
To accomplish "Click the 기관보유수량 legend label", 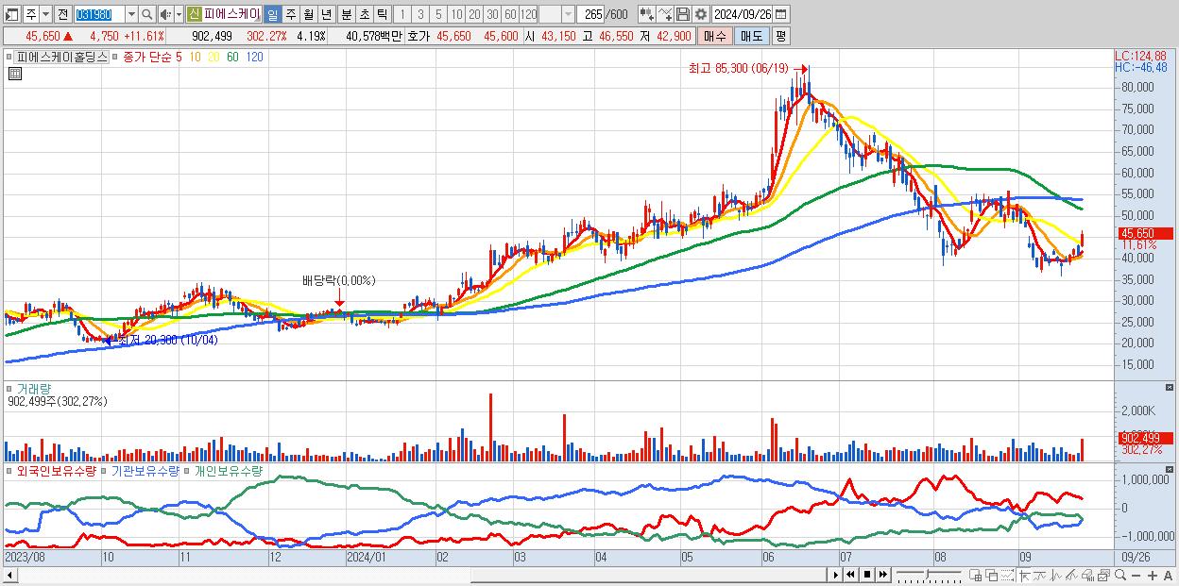I will coord(145,470).
